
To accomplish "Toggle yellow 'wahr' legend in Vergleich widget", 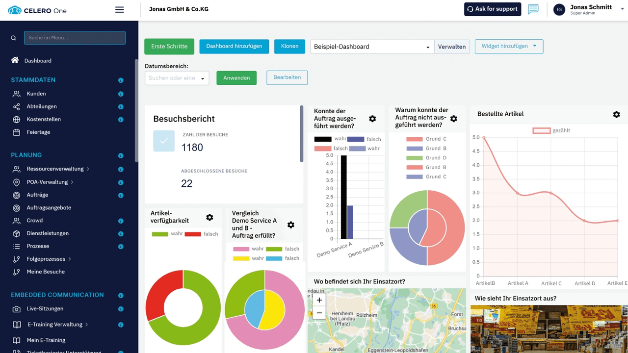I will [248, 258].
